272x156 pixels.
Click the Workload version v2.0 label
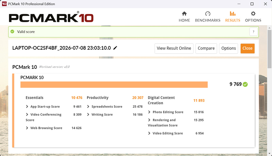click(x=54, y=67)
